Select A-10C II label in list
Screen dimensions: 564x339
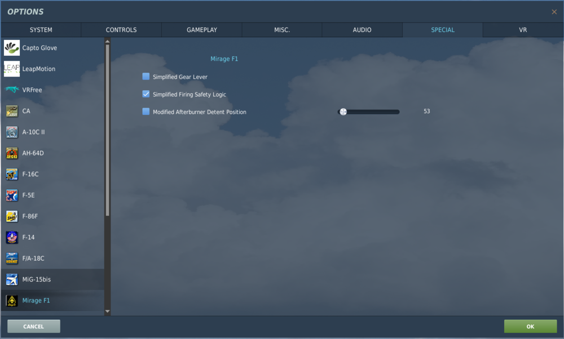[x=33, y=132]
